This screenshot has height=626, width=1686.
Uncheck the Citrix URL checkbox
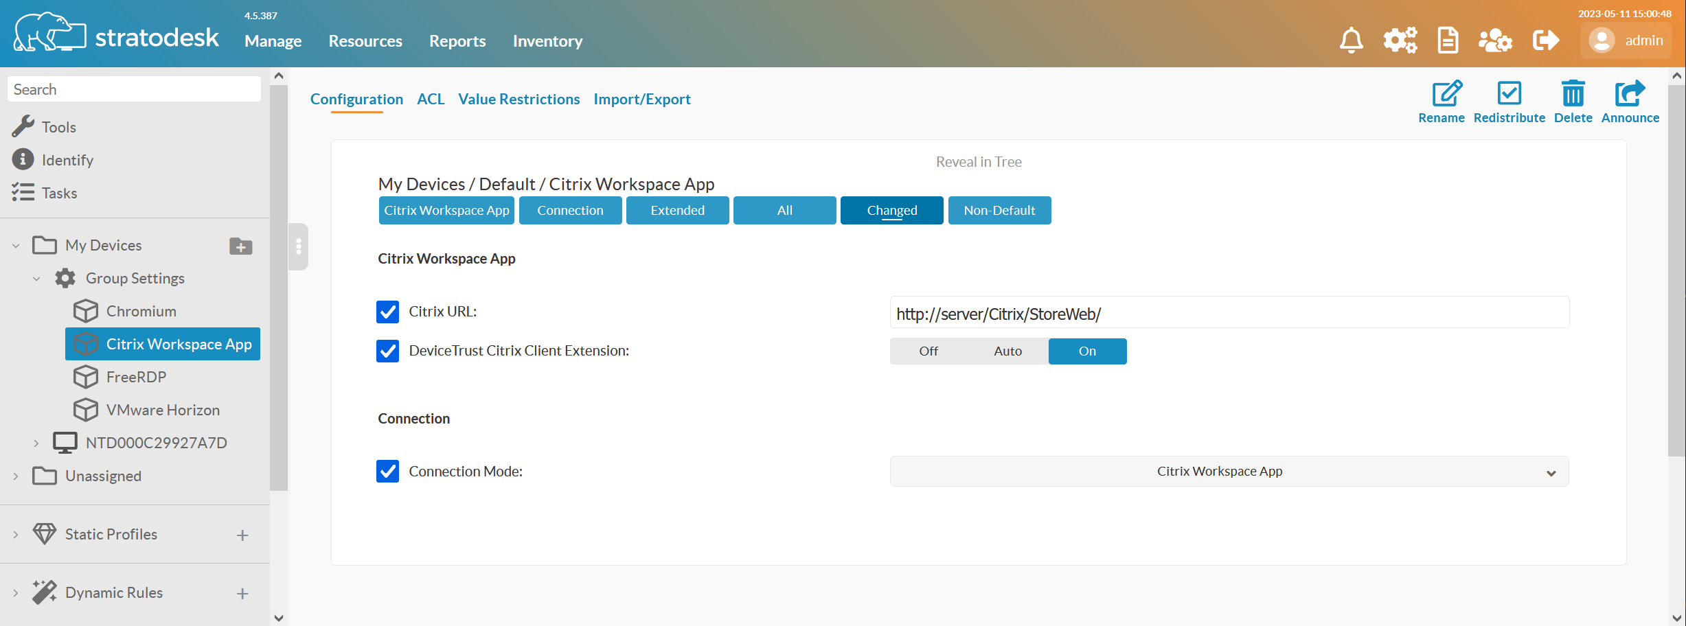tap(387, 312)
